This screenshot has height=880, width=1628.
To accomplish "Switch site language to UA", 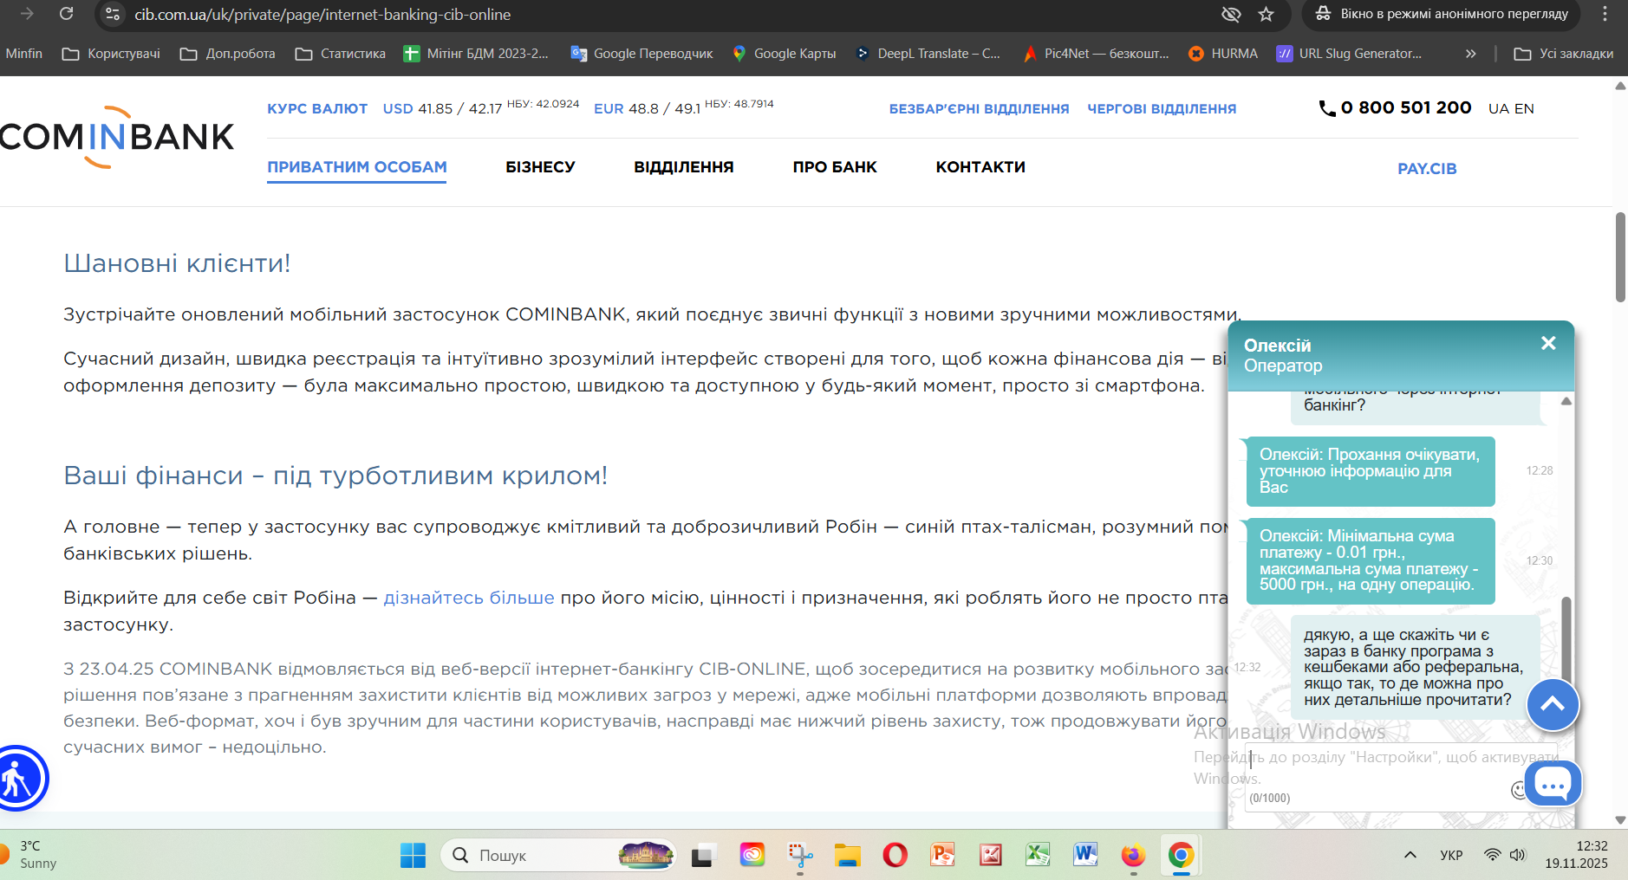I will [x=1498, y=108].
